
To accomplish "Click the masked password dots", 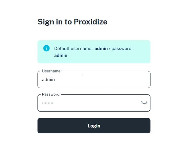I will (x=48, y=103).
